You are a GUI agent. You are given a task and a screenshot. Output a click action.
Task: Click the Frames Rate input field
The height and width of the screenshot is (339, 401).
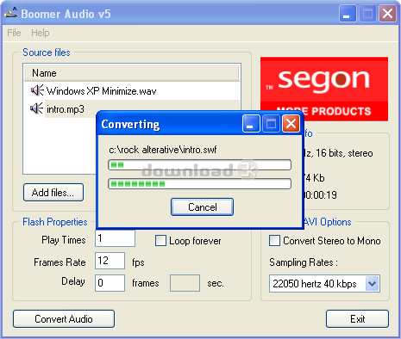click(110, 261)
